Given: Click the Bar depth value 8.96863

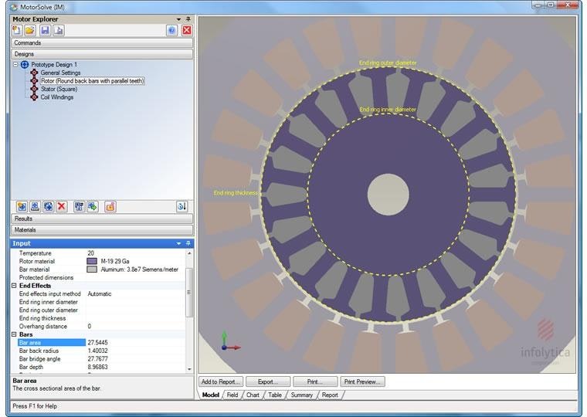Looking at the screenshot, I should coord(135,368).
